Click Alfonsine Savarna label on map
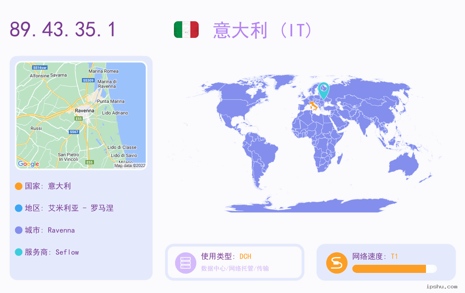Image resolution: width=465 pixels, height=293 pixels. [48, 75]
